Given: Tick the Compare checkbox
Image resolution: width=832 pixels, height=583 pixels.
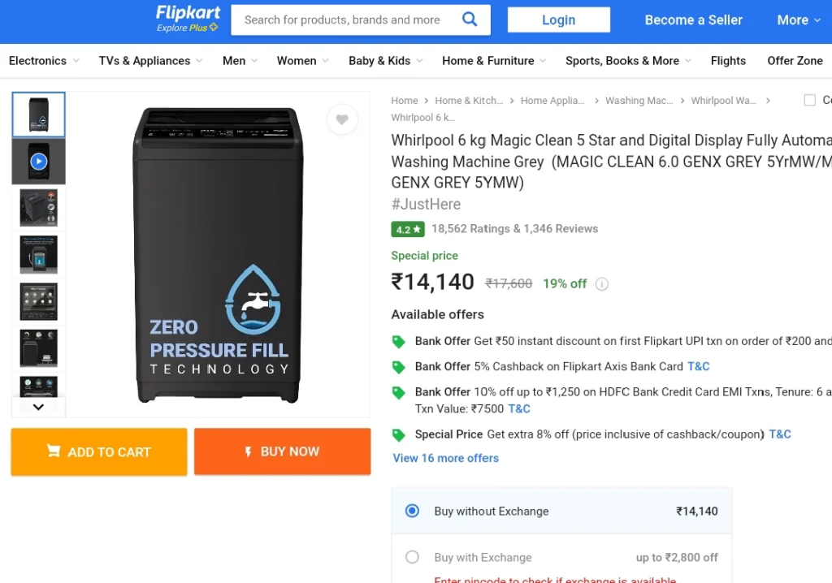Looking at the screenshot, I should pos(810,100).
